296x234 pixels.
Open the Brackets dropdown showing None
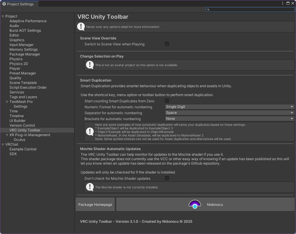point(230,119)
